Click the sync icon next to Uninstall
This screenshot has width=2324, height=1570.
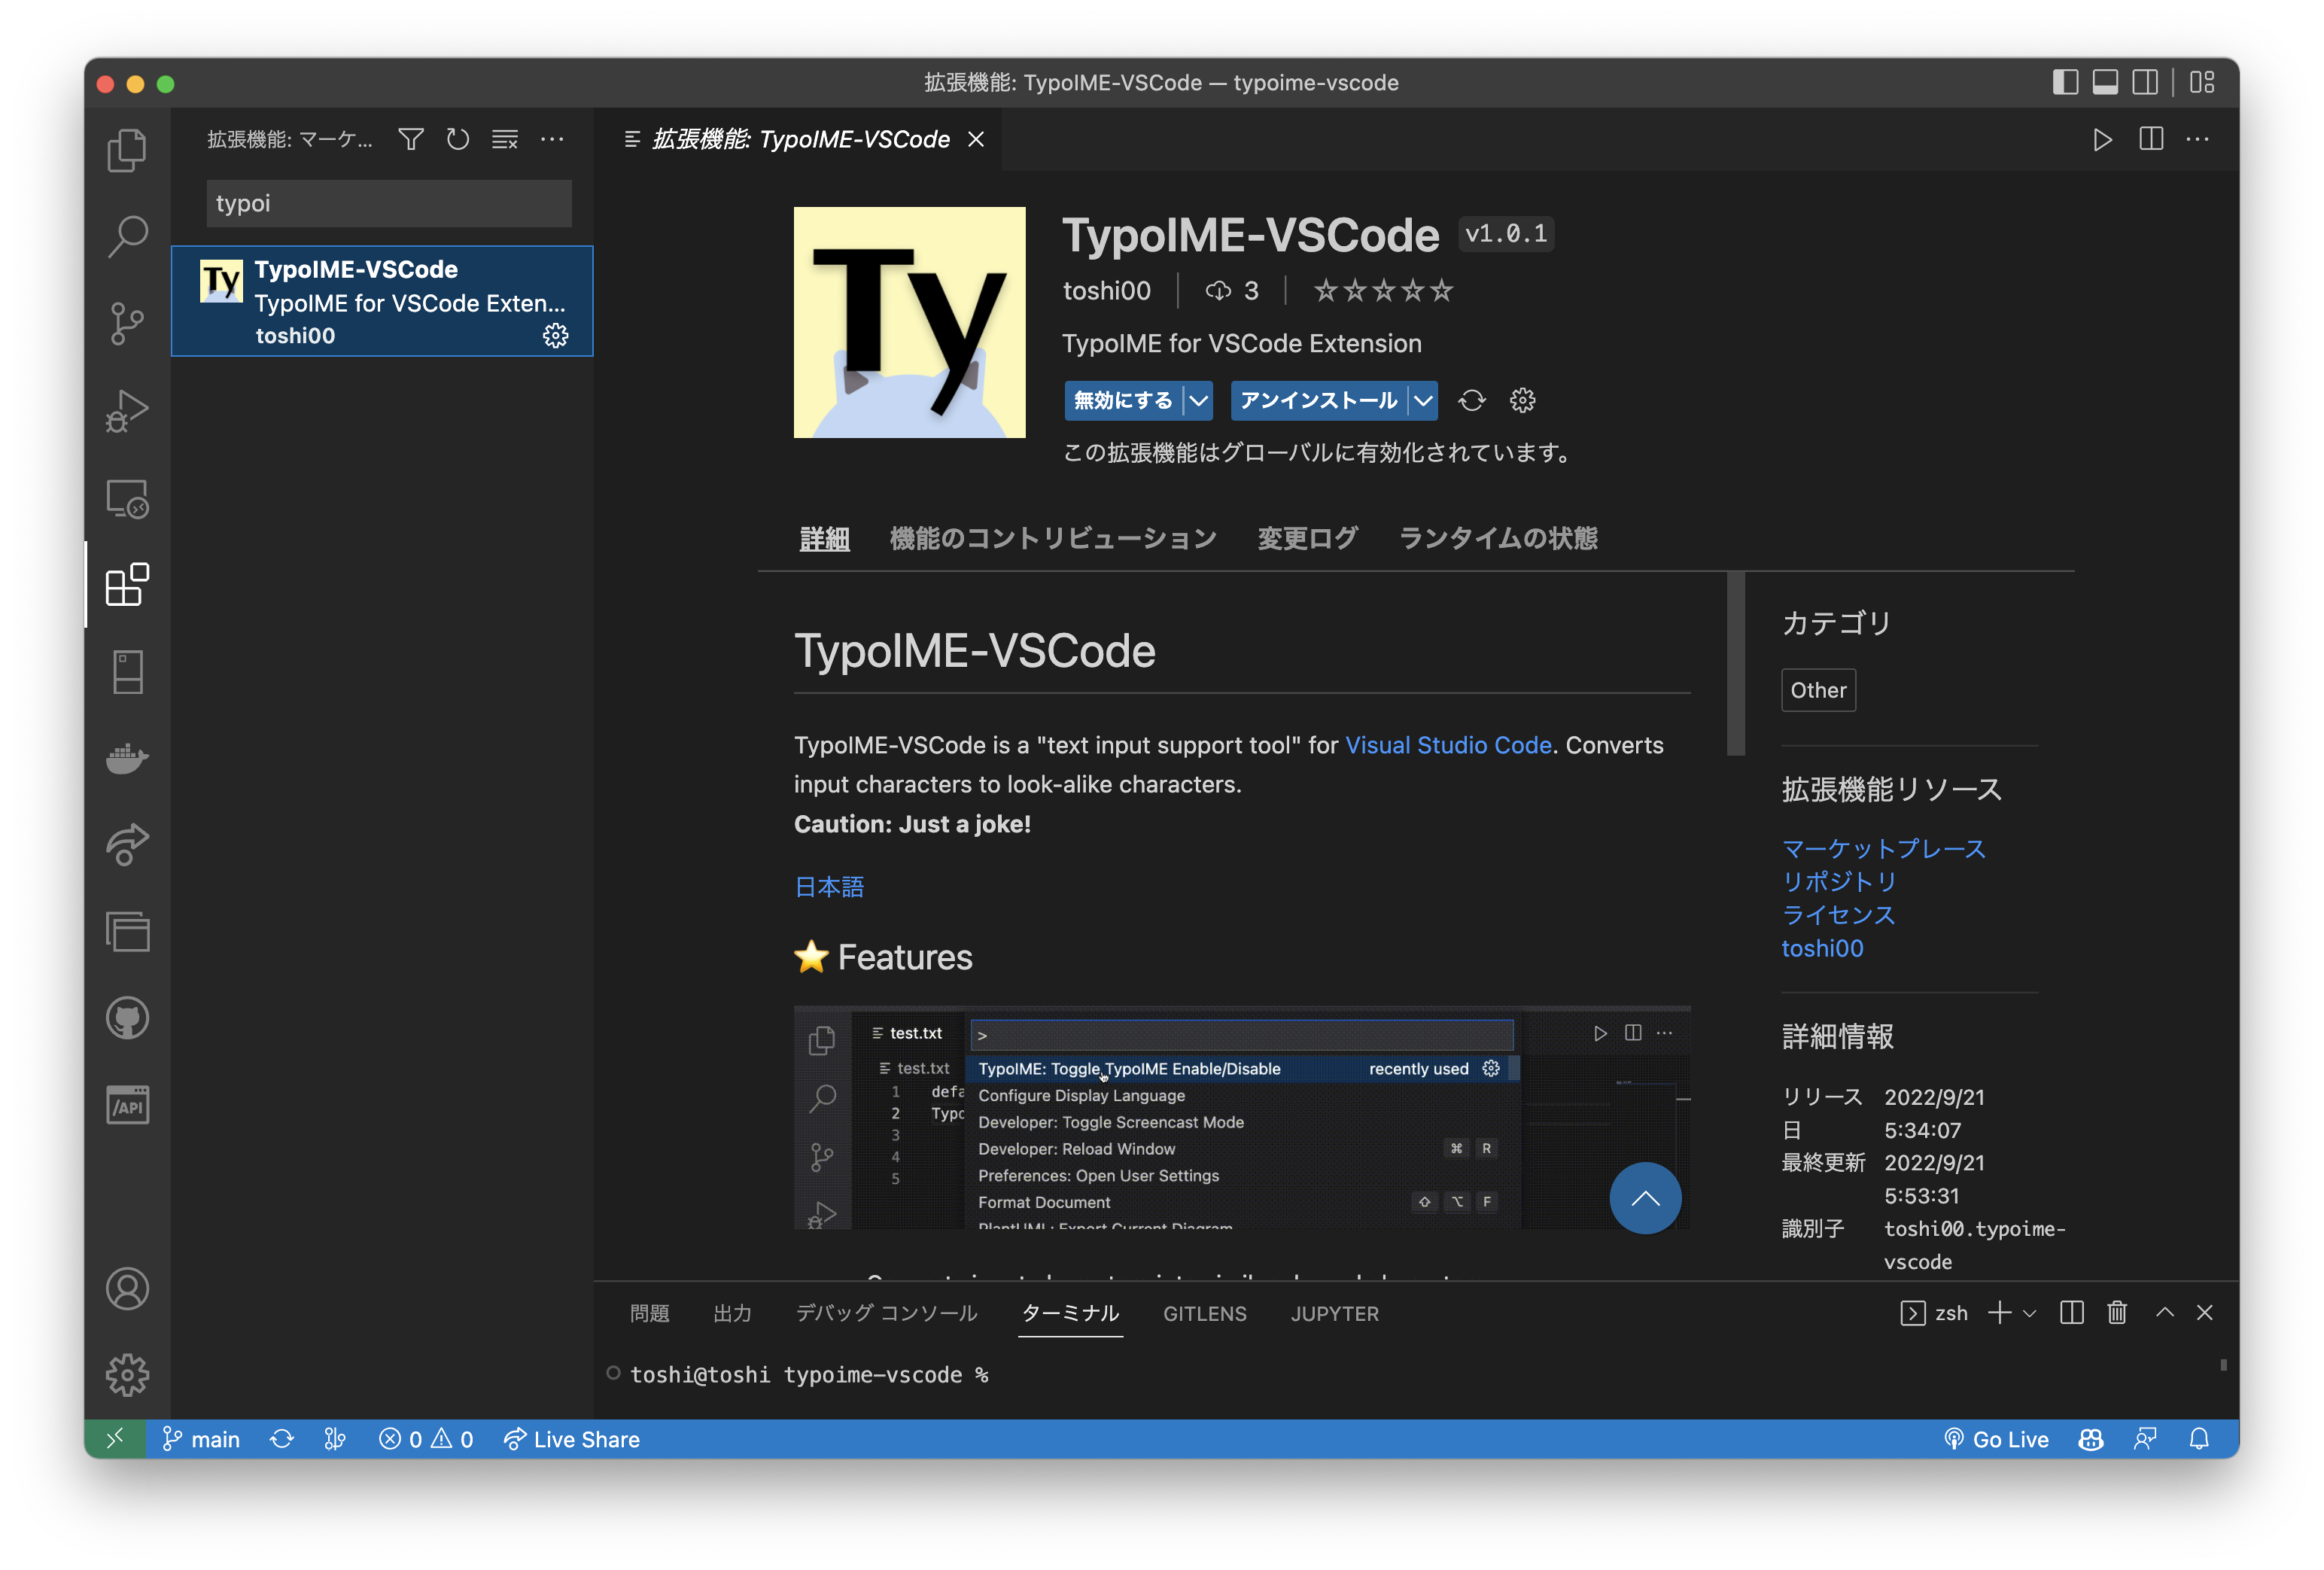(x=1472, y=401)
